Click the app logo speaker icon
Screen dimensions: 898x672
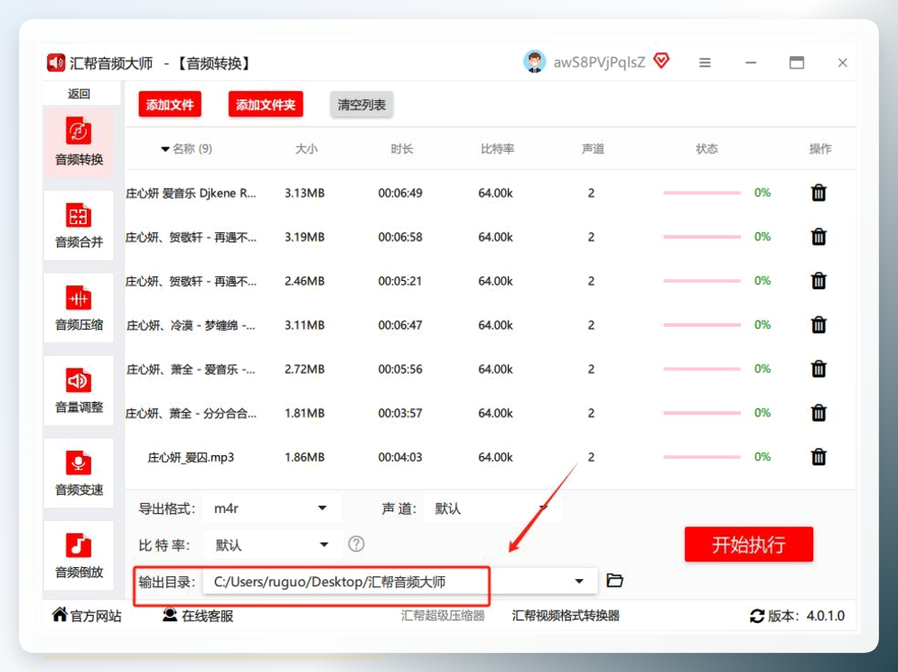click(56, 62)
